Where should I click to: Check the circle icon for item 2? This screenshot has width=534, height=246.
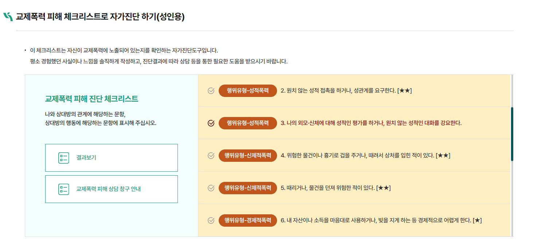pyautogui.click(x=211, y=91)
